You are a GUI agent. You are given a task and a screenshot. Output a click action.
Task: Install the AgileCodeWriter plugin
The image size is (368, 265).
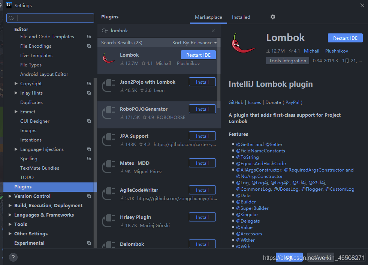202,190
